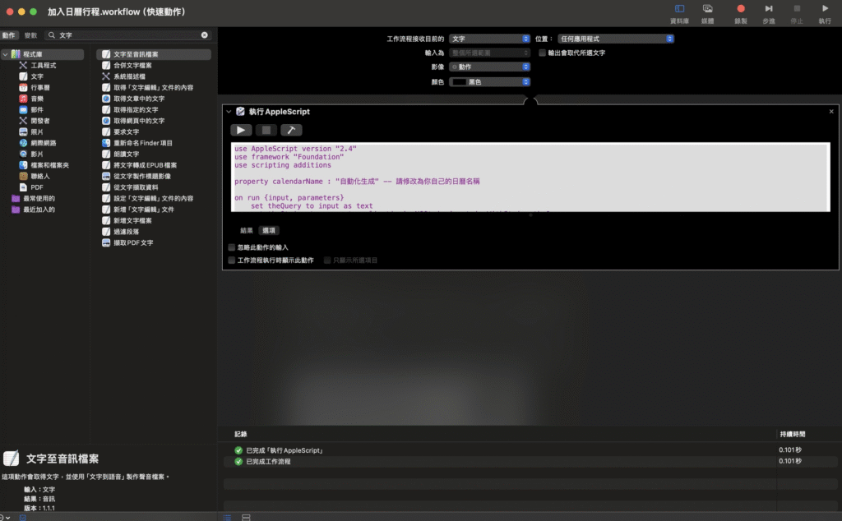Show the 結果 tab of AppleScript action
The height and width of the screenshot is (521, 842).
pos(247,230)
